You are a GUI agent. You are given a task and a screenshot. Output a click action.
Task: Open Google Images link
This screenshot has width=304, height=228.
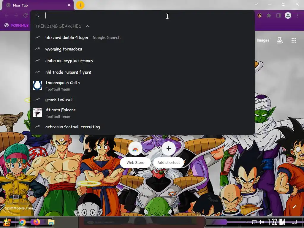coord(263,40)
